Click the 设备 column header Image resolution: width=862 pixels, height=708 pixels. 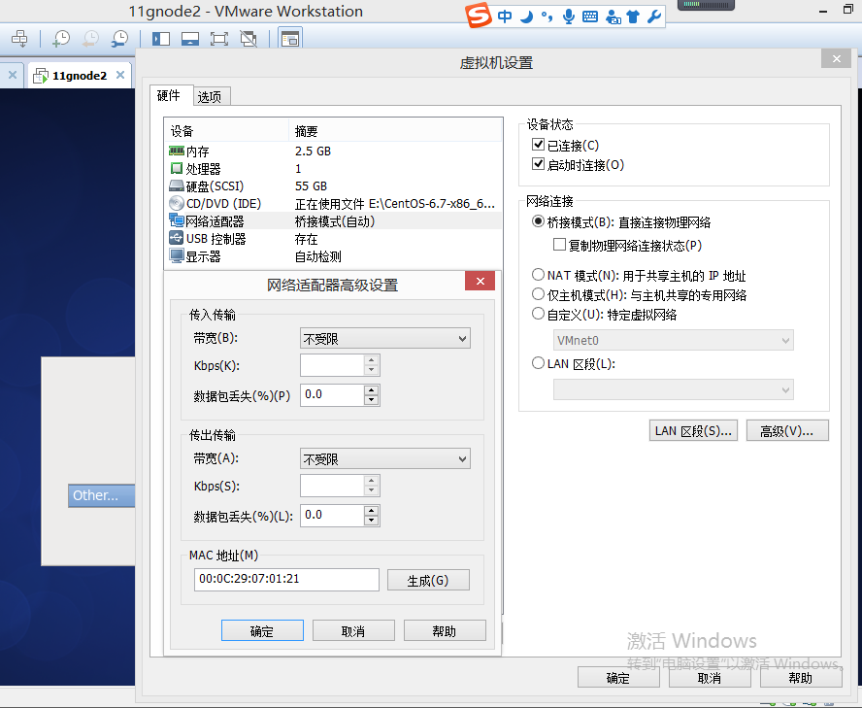pyautogui.click(x=226, y=131)
